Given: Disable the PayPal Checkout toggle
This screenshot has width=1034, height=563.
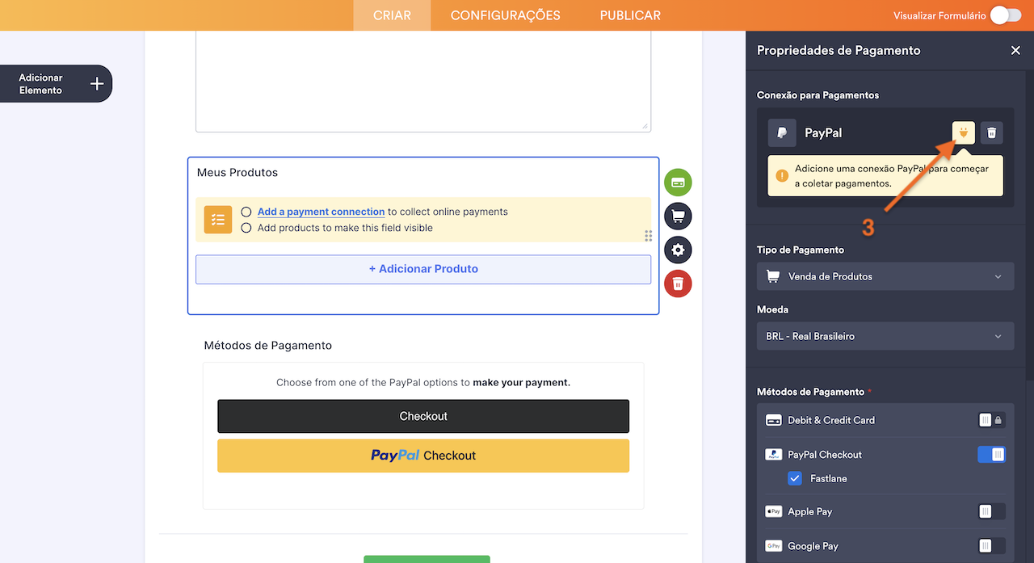Looking at the screenshot, I should [x=991, y=454].
